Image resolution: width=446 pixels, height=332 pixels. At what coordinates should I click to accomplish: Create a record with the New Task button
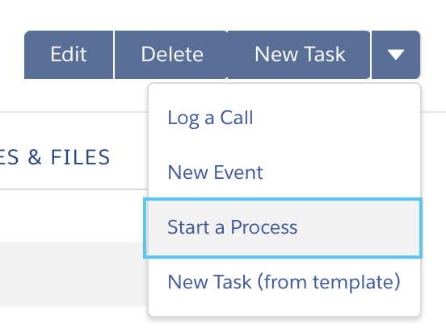click(x=299, y=55)
